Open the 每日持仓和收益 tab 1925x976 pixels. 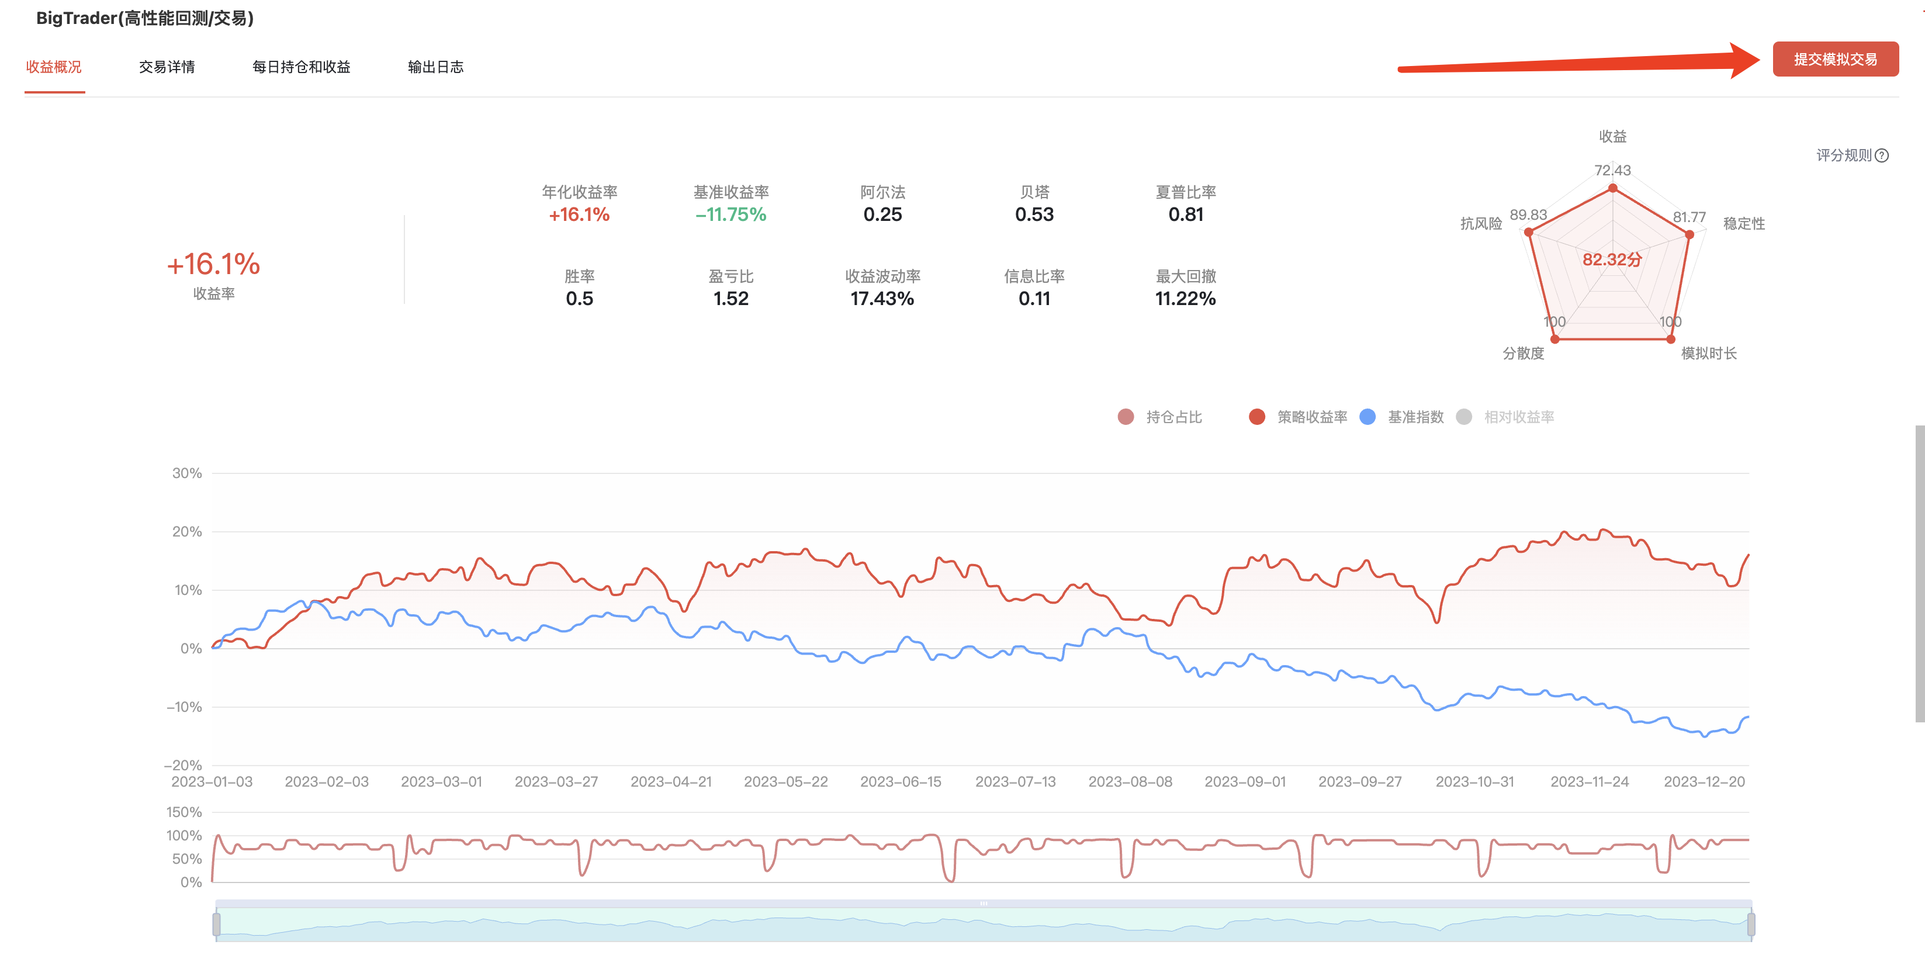click(x=301, y=67)
